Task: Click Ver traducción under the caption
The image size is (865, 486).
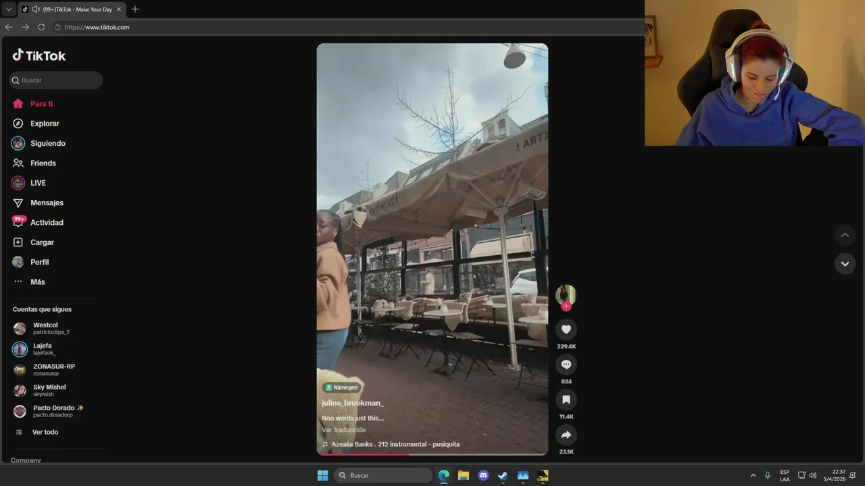Action: 344,430
